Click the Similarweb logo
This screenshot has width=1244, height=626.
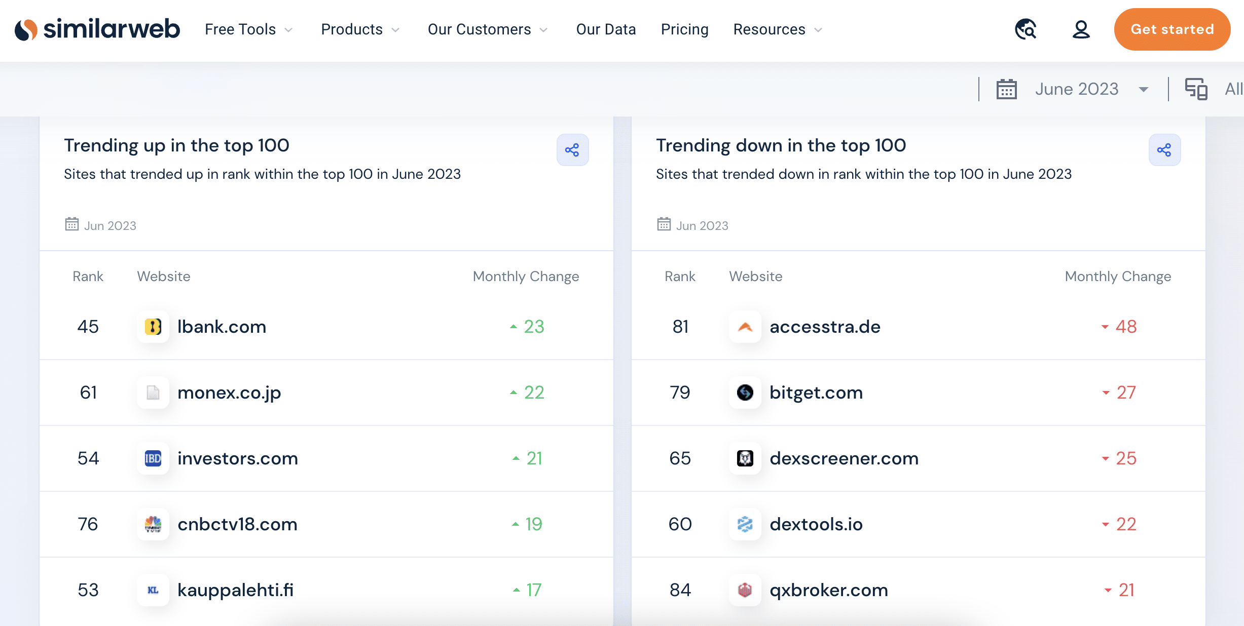[x=97, y=29]
